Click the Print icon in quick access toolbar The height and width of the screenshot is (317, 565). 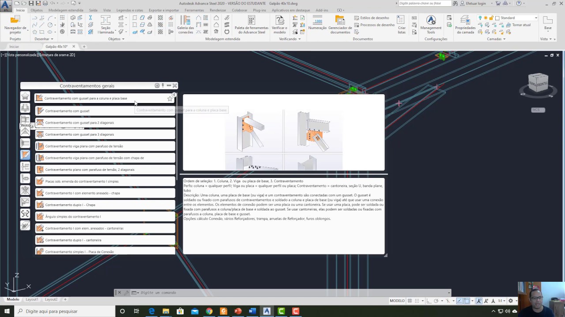[x=45, y=3]
